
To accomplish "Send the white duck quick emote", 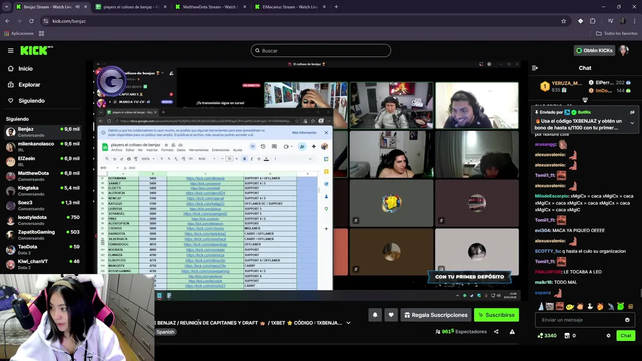I will (590, 306).
